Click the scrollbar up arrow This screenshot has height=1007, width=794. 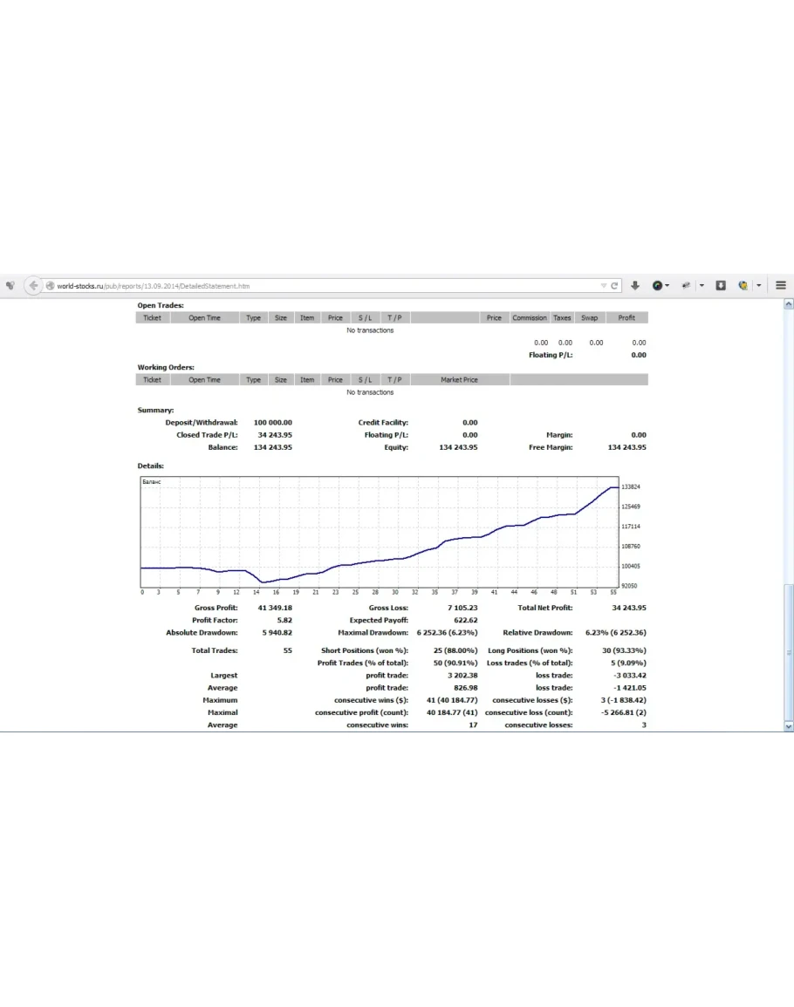click(x=789, y=304)
